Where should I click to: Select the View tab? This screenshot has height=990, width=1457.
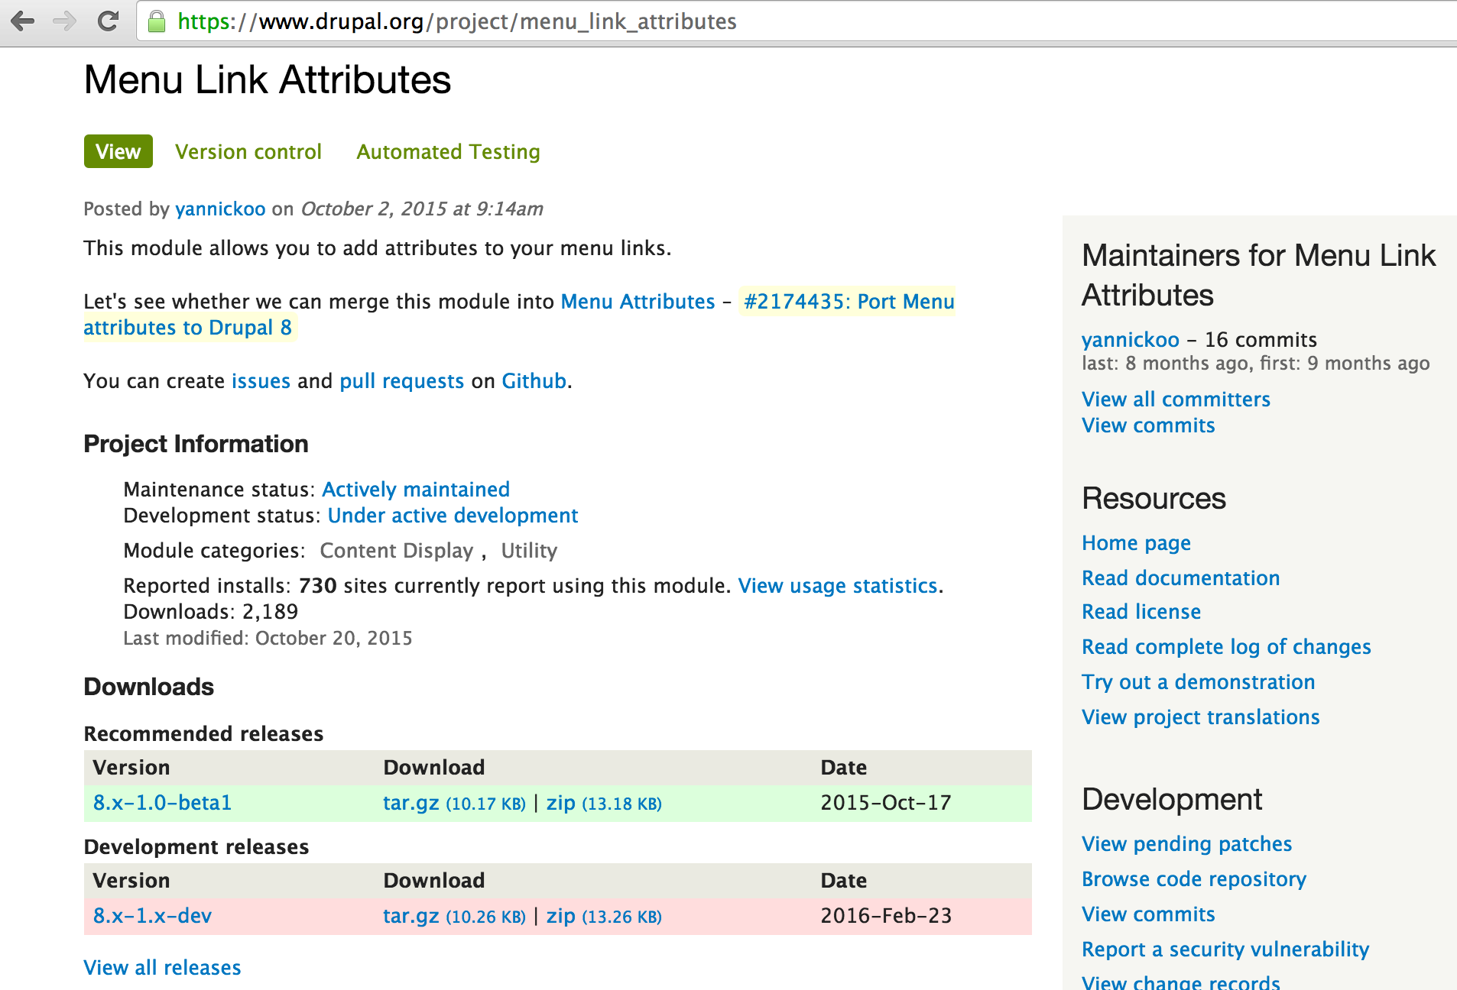(x=118, y=151)
